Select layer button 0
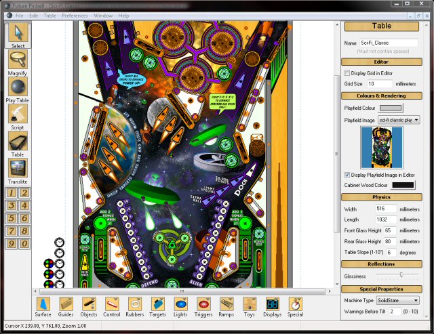 [x=24, y=244]
